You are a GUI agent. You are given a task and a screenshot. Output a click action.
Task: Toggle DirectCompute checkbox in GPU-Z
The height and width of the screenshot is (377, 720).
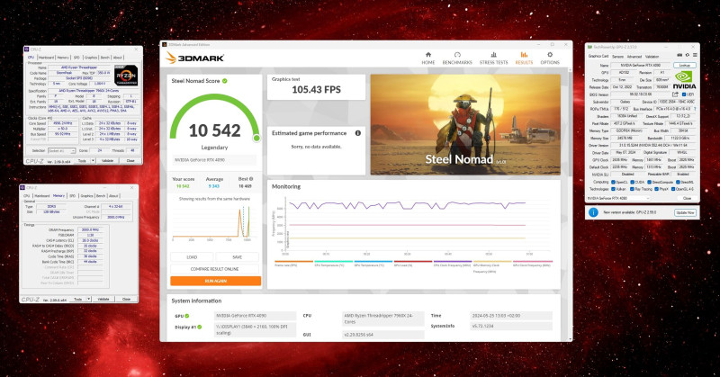coord(649,183)
